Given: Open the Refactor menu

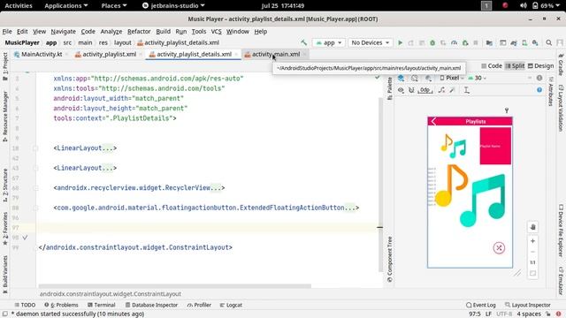Looking at the screenshot, I should pyautogui.click(x=139, y=32).
